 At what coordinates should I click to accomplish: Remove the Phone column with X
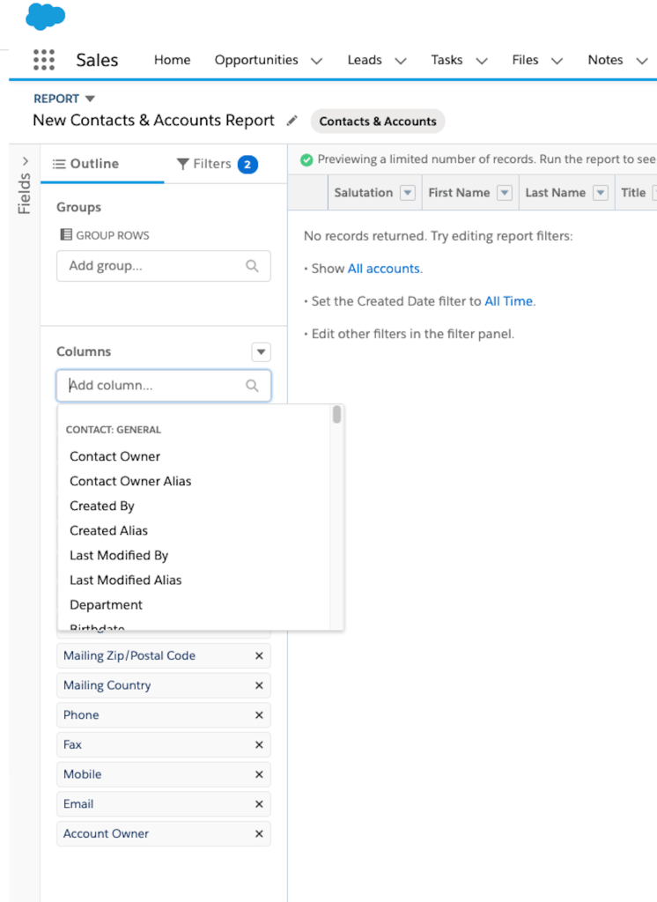point(259,715)
